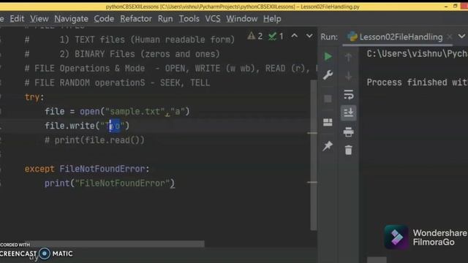
Task: Go to previous highlighted error arrow
Action: 294,36
